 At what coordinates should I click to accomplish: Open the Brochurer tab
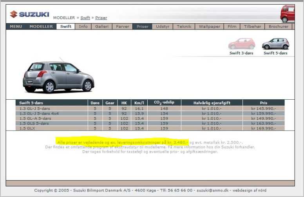278,27
